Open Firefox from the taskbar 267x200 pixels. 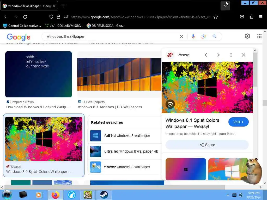coord(55,195)
